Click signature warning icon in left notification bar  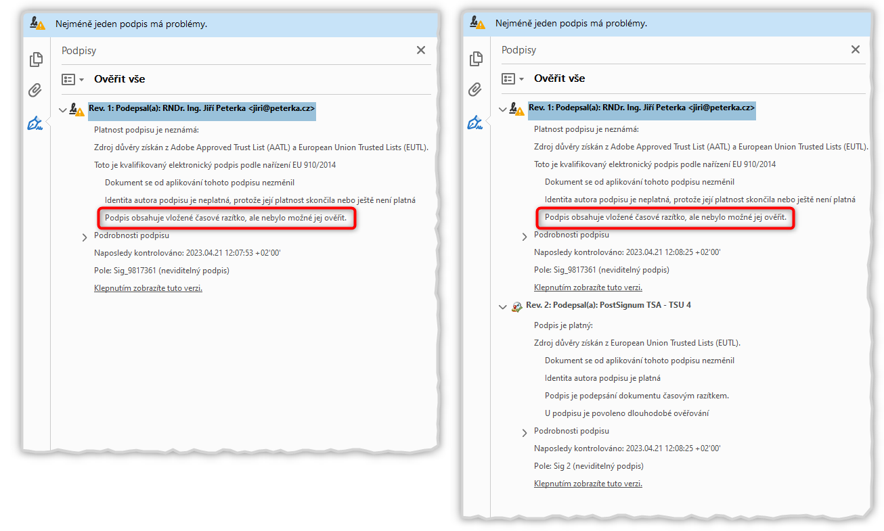coord(38,23)
